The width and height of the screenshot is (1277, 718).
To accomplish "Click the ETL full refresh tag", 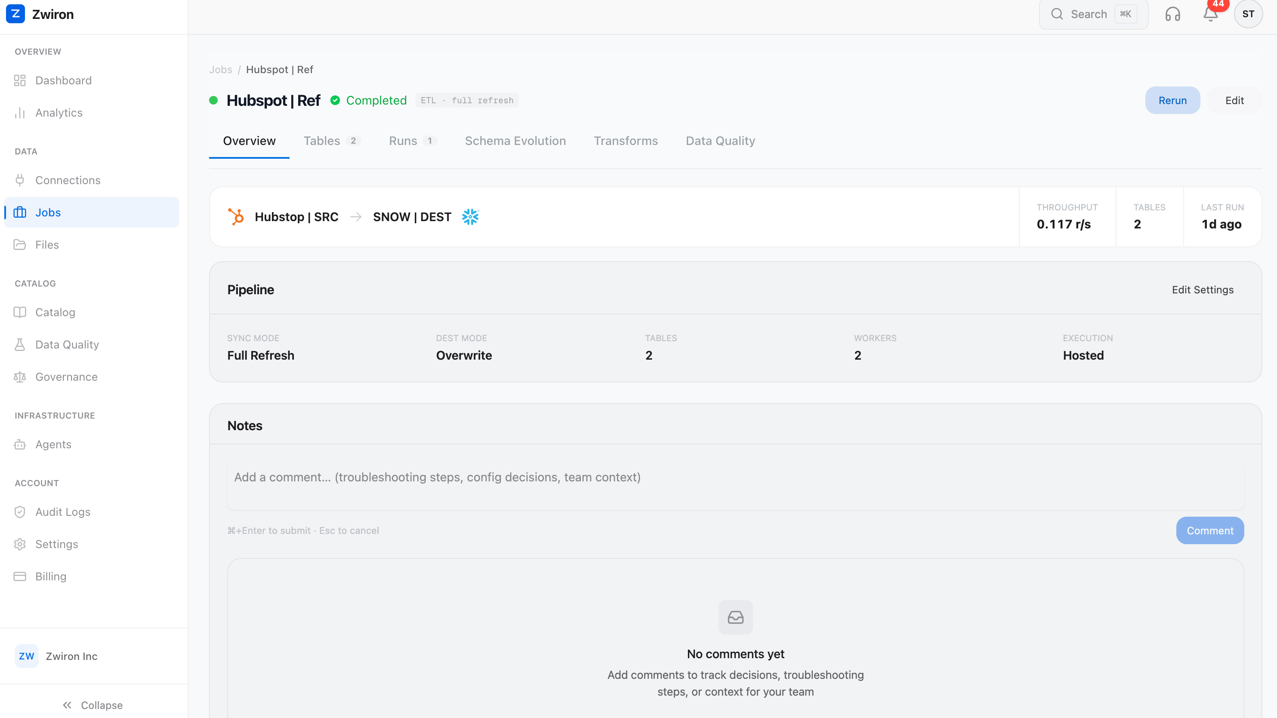I will (467, 100).
